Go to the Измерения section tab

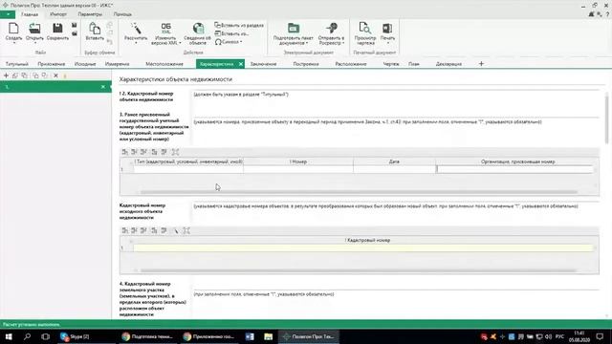pyautogui.click(x=117, y=64)
